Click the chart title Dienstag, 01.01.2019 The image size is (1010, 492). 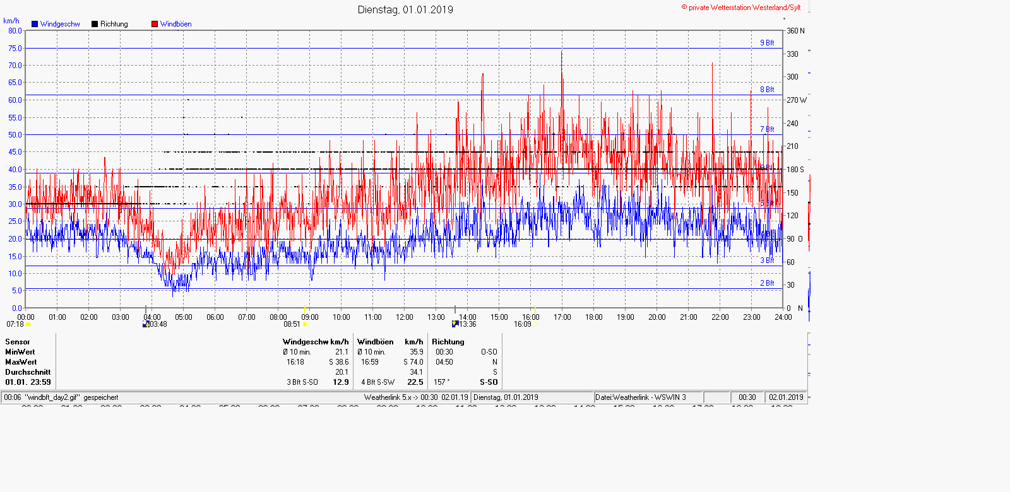tap(405, 9)
